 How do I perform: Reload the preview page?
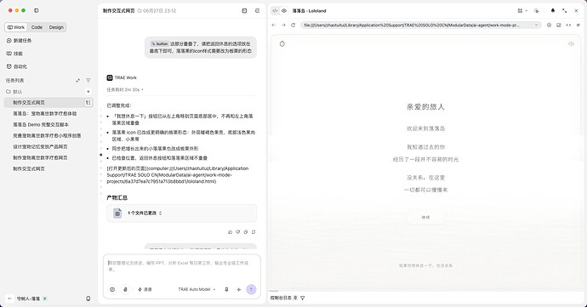293,25
